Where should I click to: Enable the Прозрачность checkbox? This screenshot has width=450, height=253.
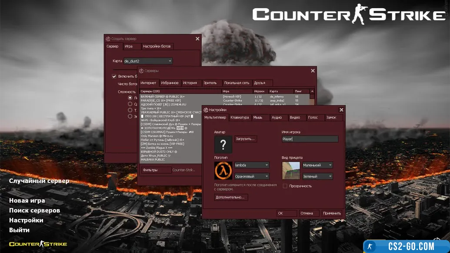pos(285,186)
